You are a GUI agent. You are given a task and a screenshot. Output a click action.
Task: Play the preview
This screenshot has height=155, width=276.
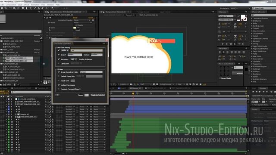(x=260, y=92)
